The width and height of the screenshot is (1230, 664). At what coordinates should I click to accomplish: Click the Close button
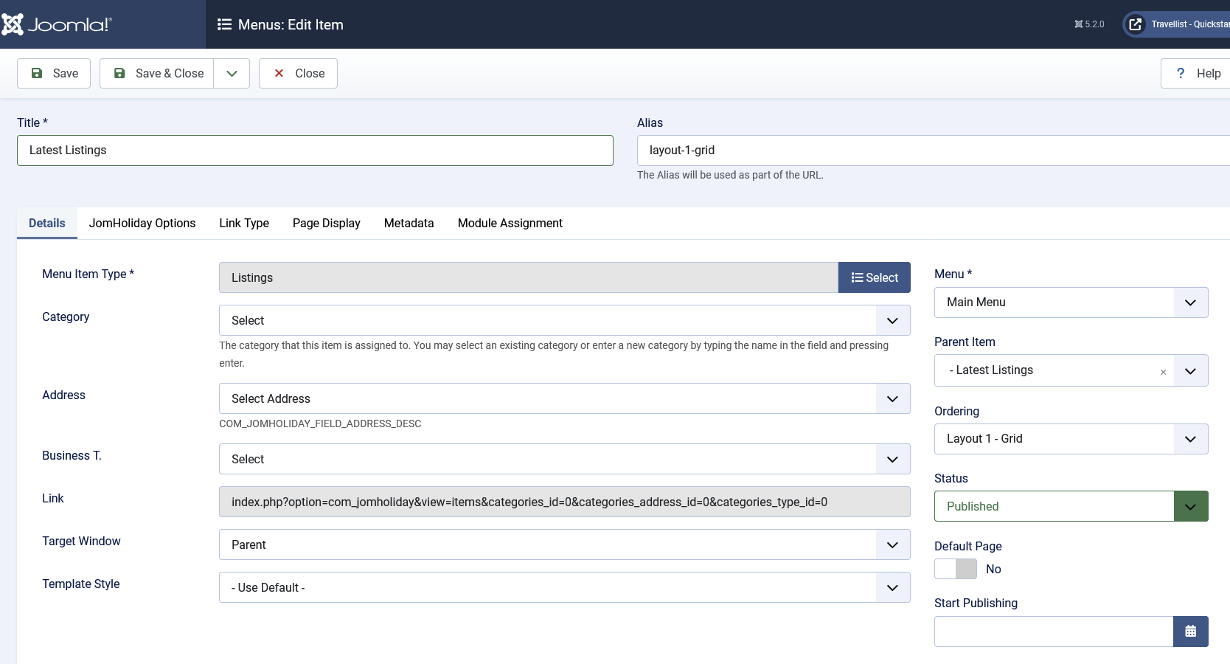(x=298, y=73)
